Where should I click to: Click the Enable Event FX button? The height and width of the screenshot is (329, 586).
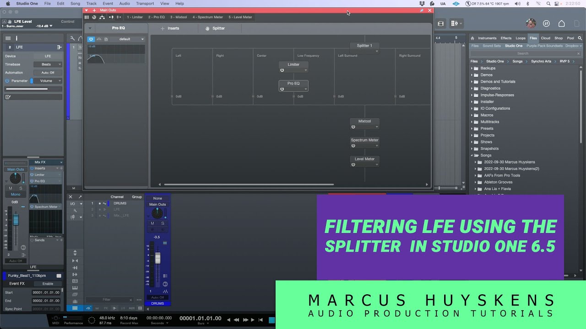point(48,284)
